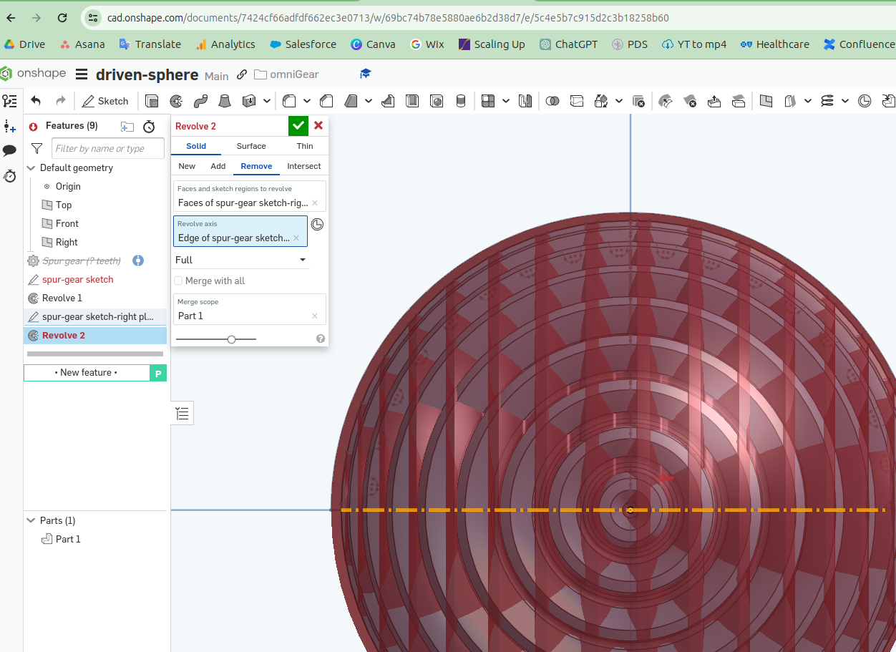Open the Insert new element sidebar icon
896x652 pixels.
pyautogui.click(x=9, y=127)
